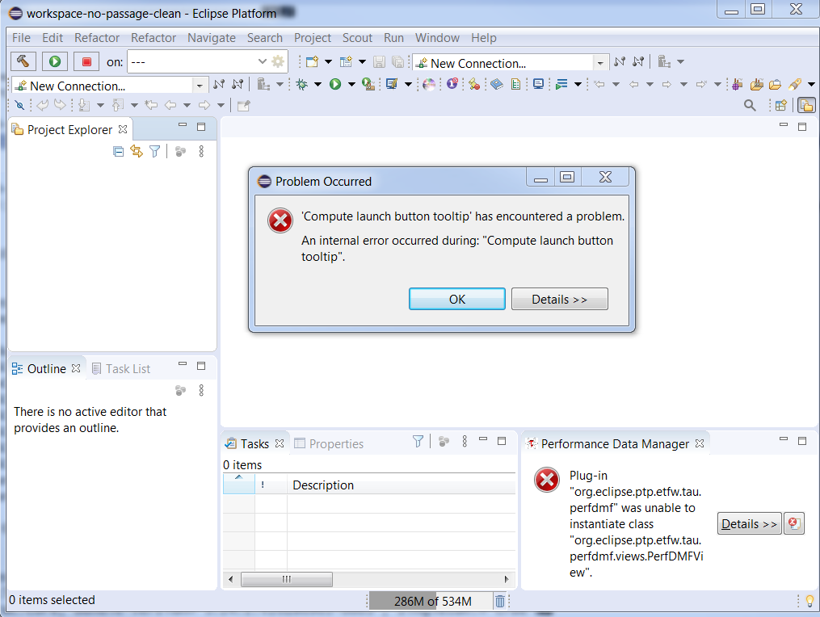Image resolution: width=820 pixels, height=617 pixels.
Task: Click the Tasks scrollbar right arrow
Action: 506,579
